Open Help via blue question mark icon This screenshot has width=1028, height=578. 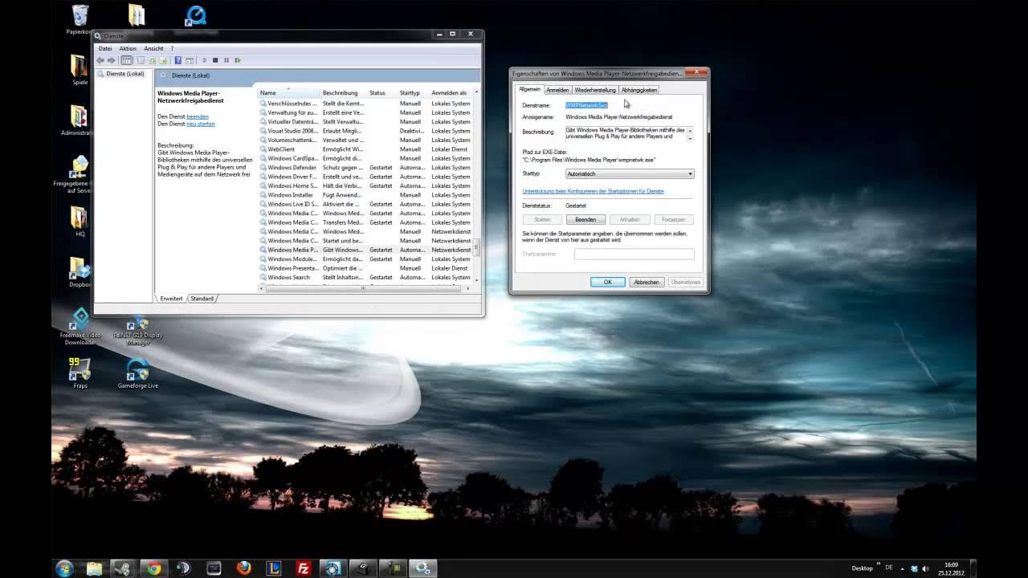click(178, 60)
